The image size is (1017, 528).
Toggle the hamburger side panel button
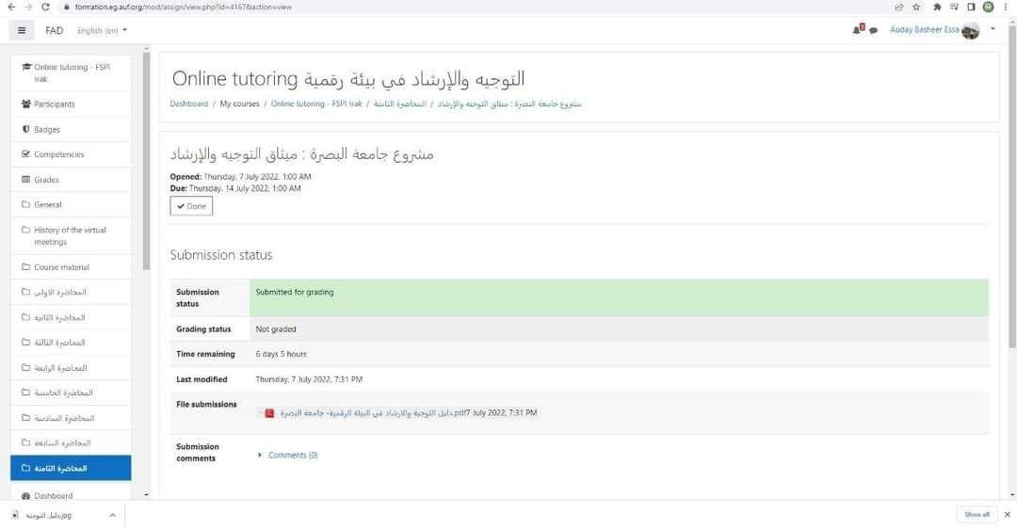click(22, 30)
